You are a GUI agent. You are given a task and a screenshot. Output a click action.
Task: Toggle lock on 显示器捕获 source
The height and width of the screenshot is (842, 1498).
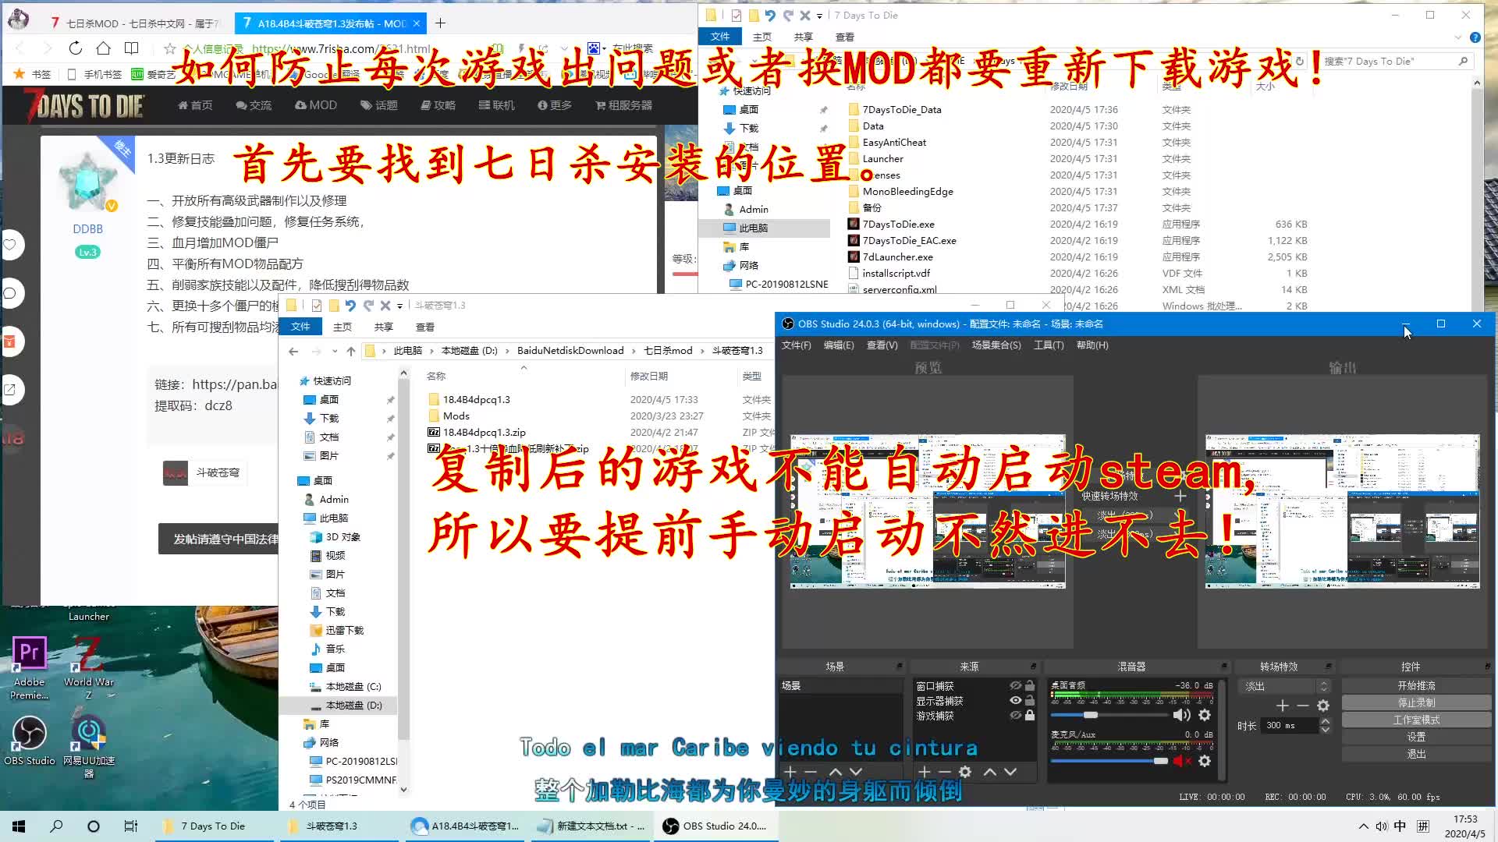coord(1030,700)
